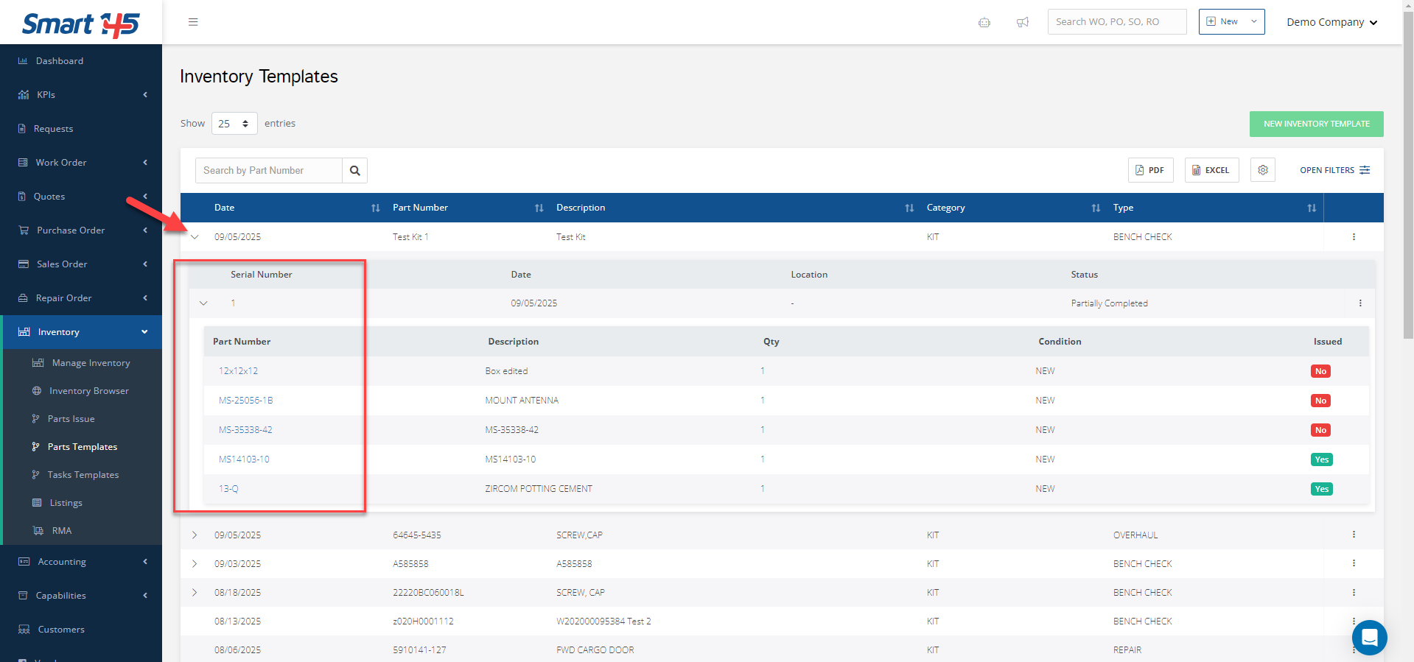The image size is (1414, 662).
Task: Open the table settings gear icon
Action: [x=1263, y=170]
